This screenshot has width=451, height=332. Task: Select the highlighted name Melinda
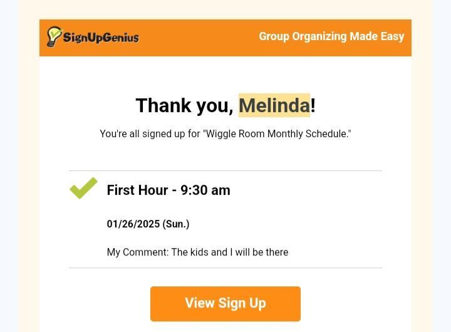point(274,105)
